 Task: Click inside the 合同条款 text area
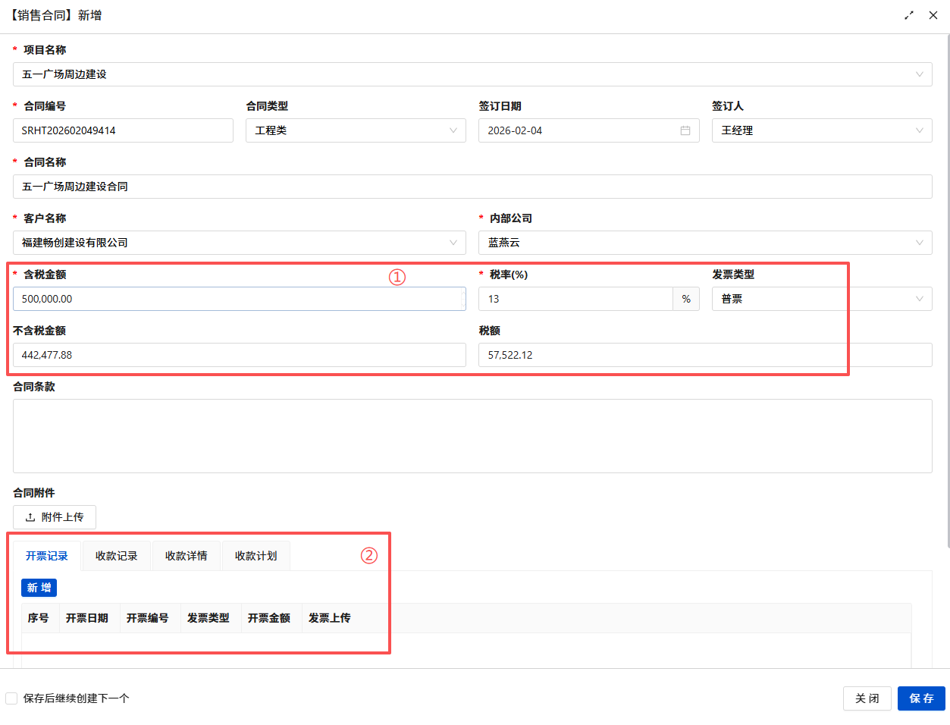(x=472, y=436)
